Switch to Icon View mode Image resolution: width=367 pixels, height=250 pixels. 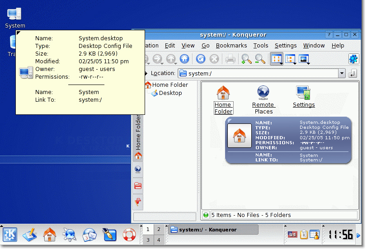pyautogui.click(x=277, y=59)
